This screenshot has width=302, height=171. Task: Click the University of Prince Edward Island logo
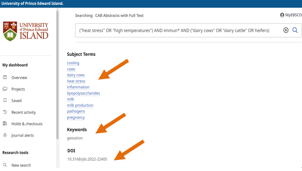click(26, 31)
